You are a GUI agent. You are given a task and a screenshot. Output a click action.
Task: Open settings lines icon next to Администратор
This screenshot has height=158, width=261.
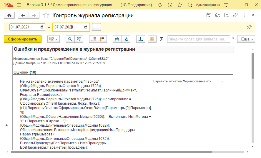pyautogui.click(x=226, y=5)
